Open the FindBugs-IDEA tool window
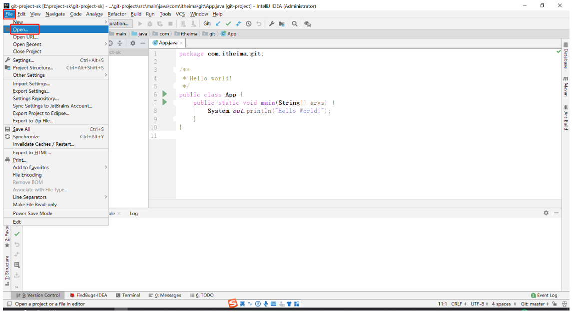572x312 pixels. point(88,295)
